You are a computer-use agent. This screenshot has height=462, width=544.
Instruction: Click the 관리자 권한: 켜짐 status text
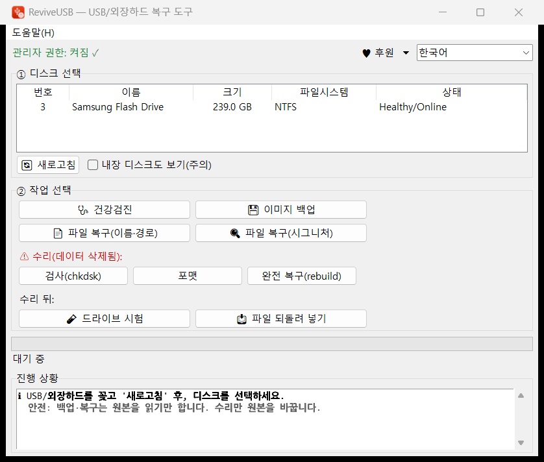coord(56,53)
